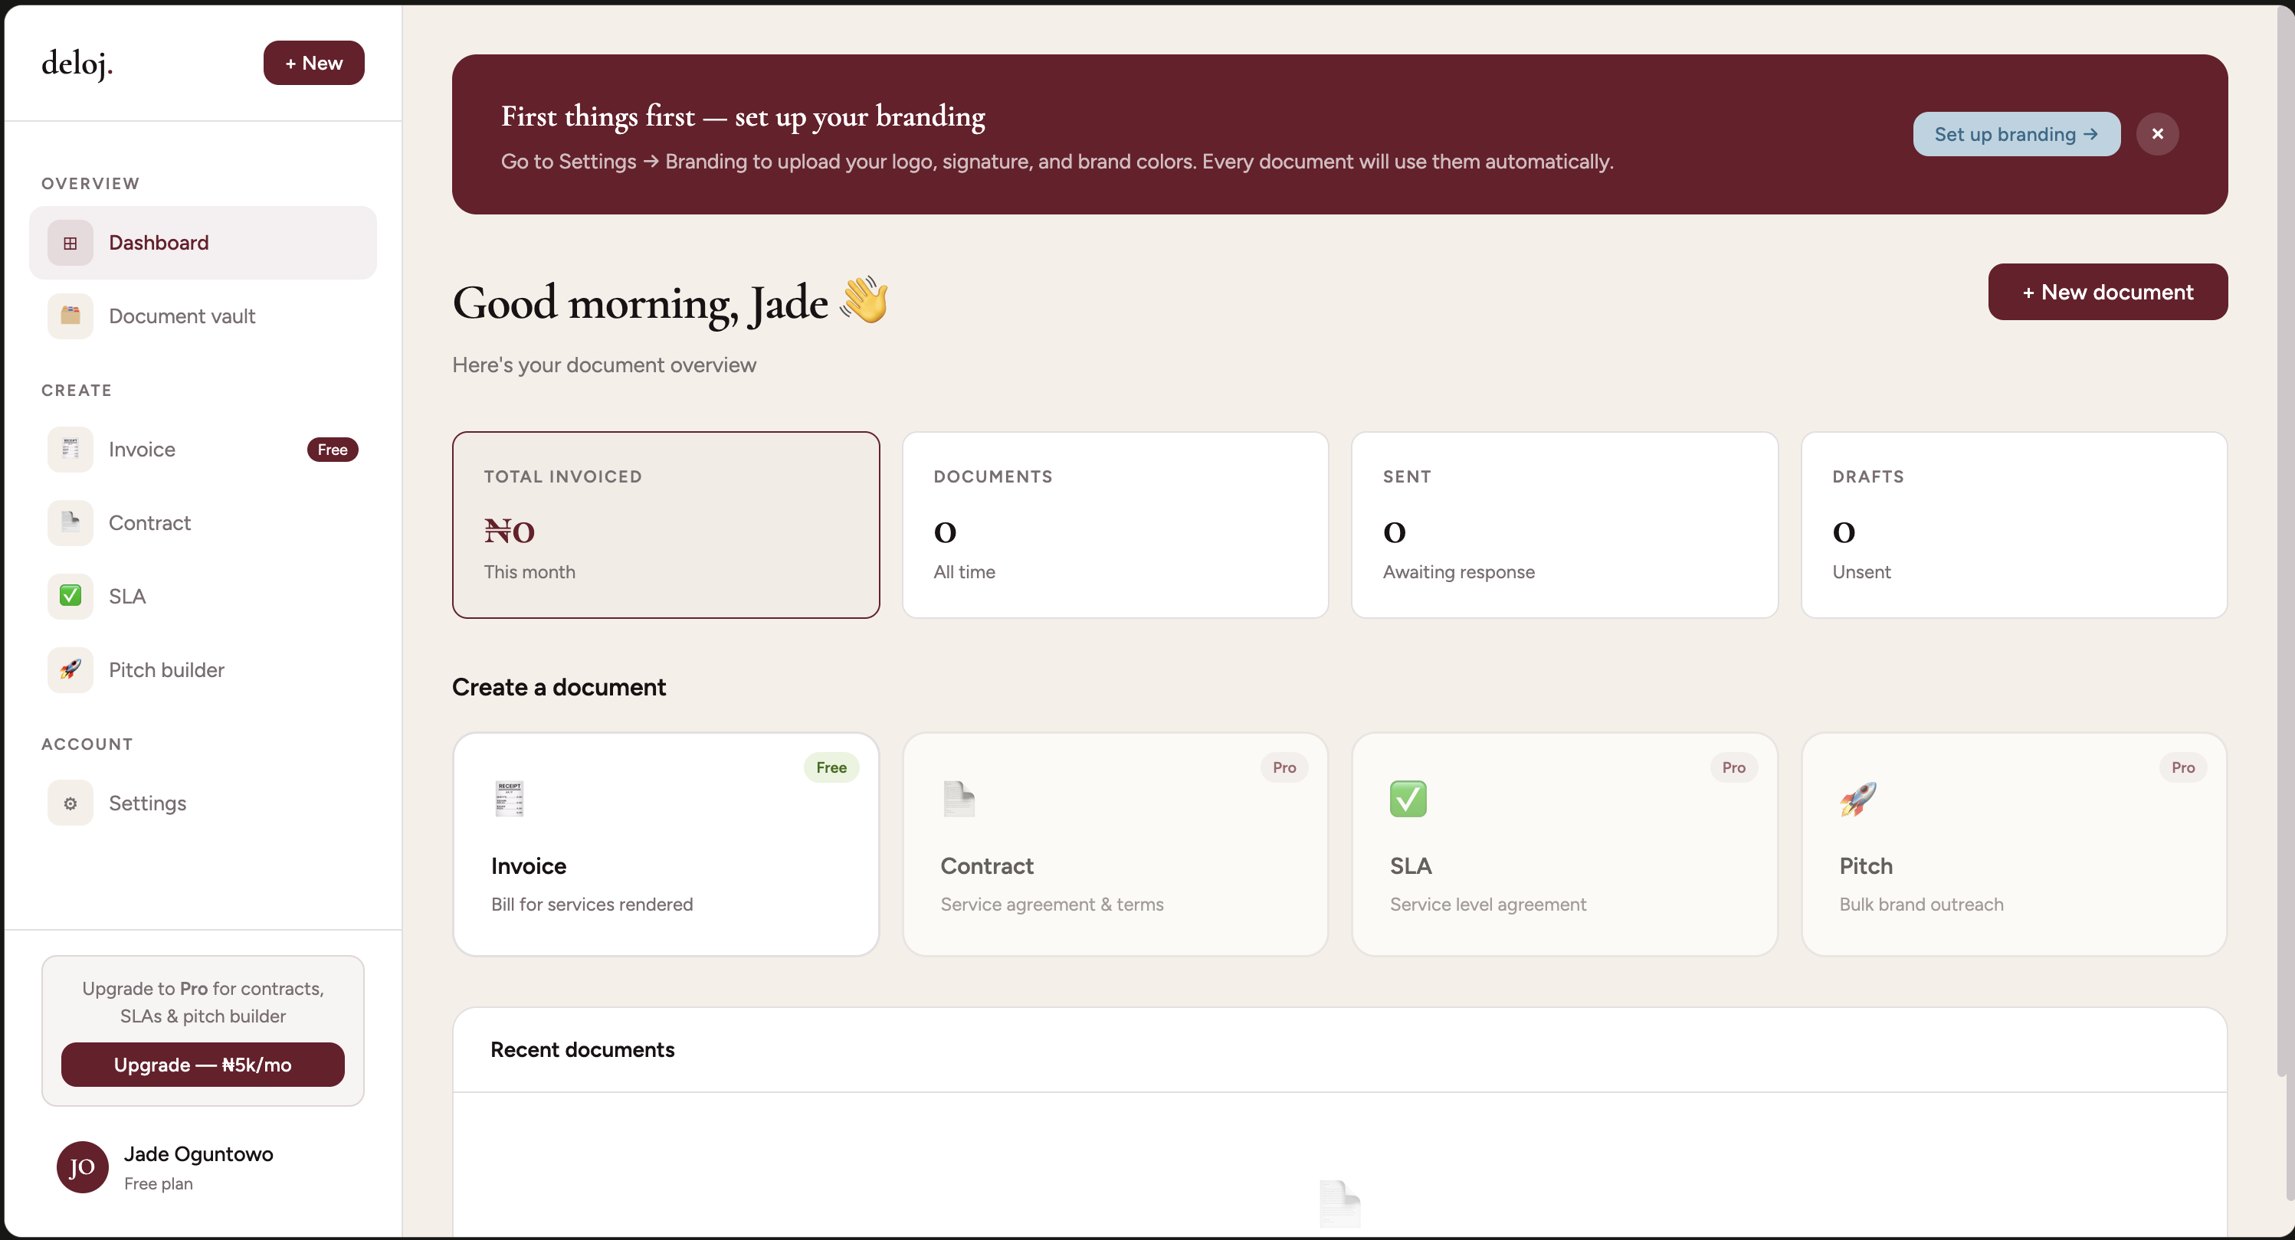Click the Dashboard grid icon in sidebar
2295x1240 pixels.
(x=70, y=243)
